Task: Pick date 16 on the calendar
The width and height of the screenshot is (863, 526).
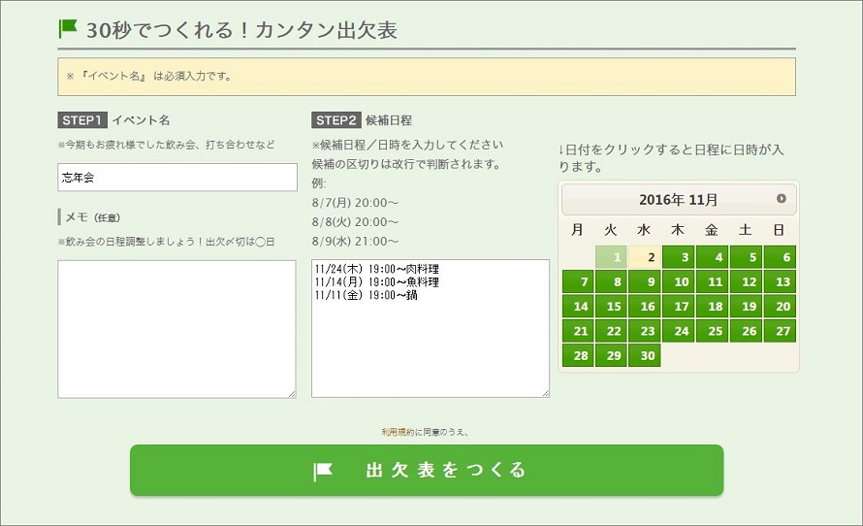Action: pos(645,307)
